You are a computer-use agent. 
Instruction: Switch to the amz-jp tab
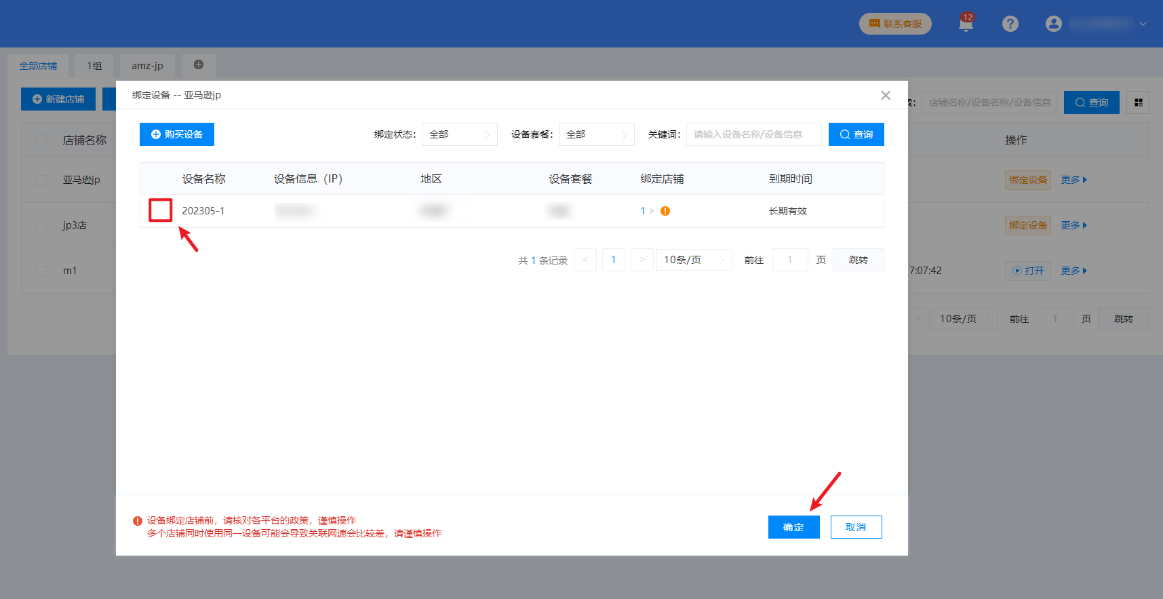[147, 66]
